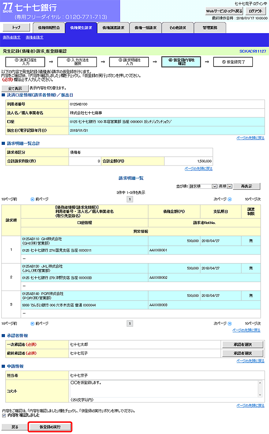The width and height of the screenshot is (269, 434).
Task: Click the 戻る button
Action: click(15, 427)
